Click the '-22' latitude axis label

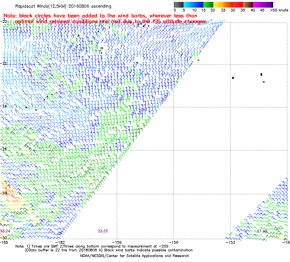[3, 63]
